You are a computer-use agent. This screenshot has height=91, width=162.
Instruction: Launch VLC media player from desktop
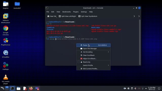tap(6, 79)
